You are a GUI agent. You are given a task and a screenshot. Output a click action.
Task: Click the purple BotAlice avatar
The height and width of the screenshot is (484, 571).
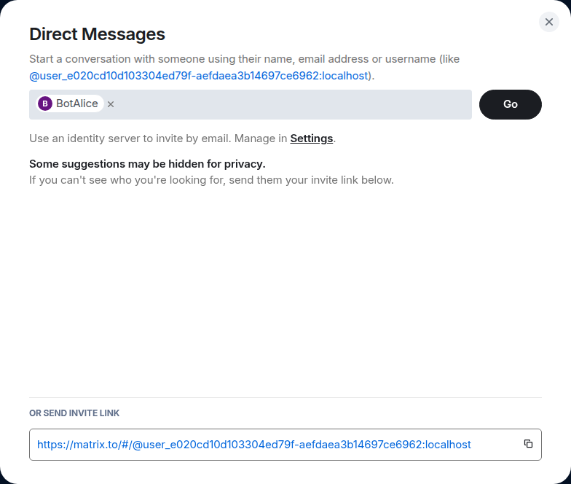click(x=45, y=104)
